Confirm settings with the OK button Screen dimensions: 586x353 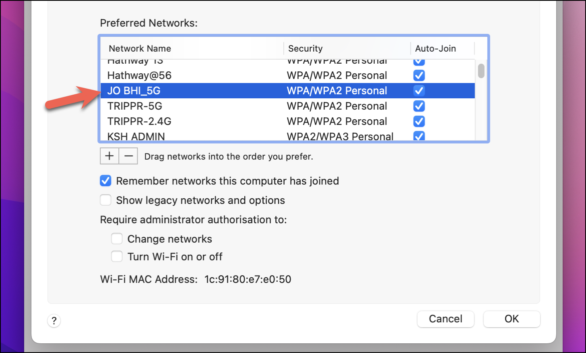click(x=512, y=319)
